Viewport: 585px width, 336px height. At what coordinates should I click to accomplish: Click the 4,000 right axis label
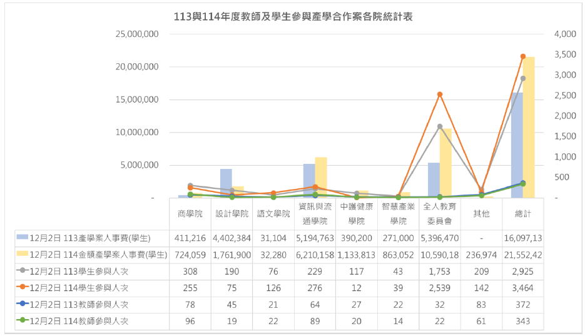pyautogui.click(x=564, y=34)
